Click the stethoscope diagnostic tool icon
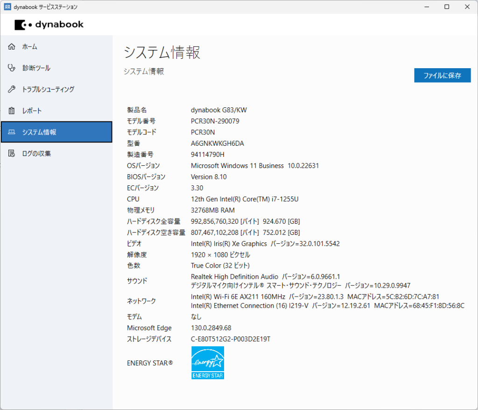The image size is (478, 410). click(x=12, y=68)
